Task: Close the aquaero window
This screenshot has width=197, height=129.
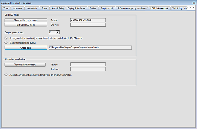Action: (194, 3)
